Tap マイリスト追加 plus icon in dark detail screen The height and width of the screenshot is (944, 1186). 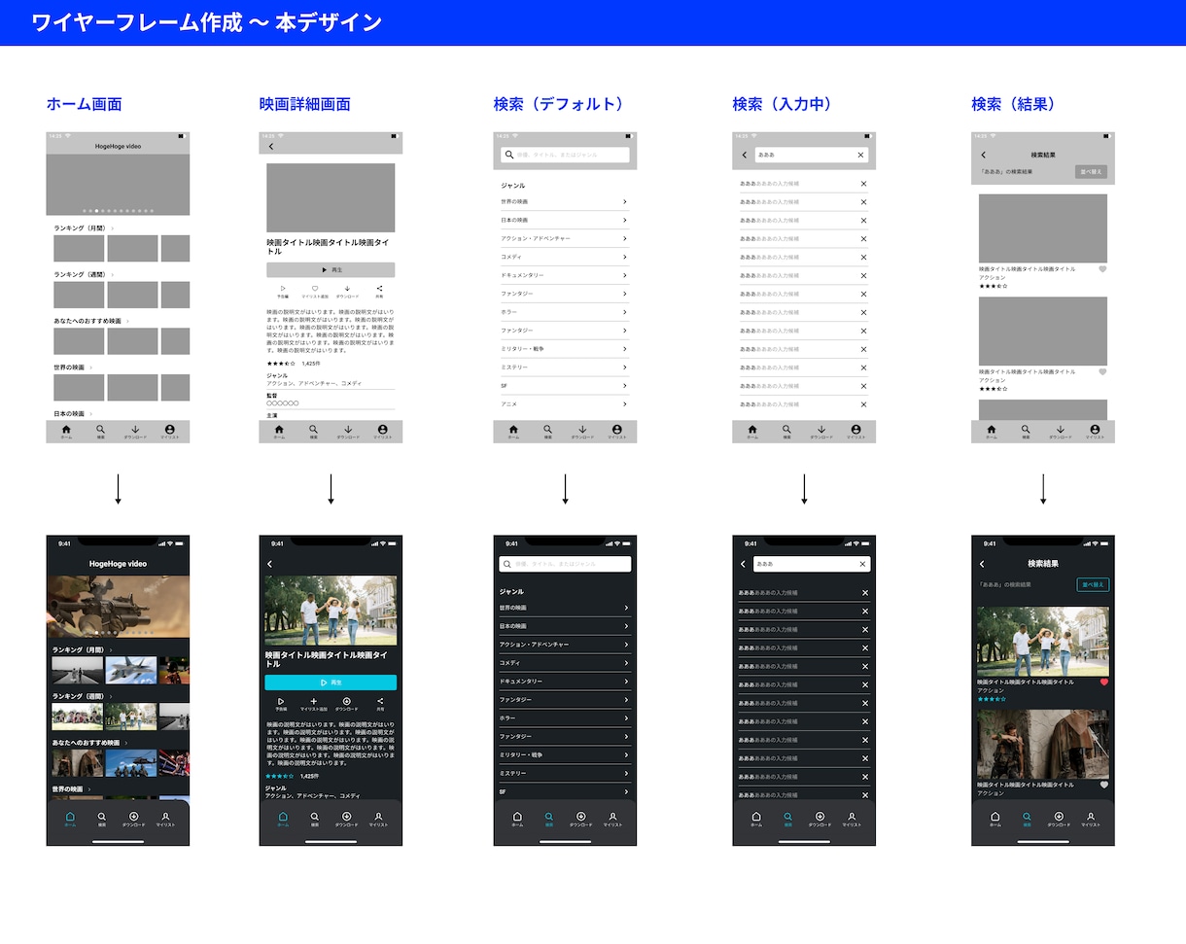pos(314,701)
